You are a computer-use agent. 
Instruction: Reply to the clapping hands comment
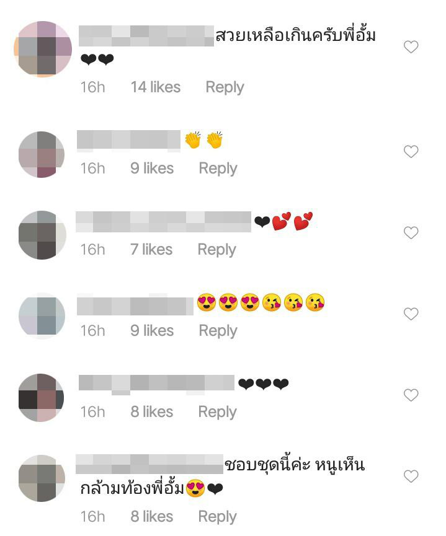pyautogui.click(x=218, y=169)
